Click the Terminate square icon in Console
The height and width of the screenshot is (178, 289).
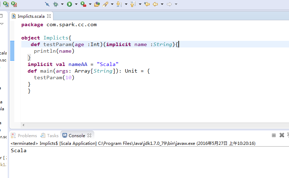(x=274, y=135)
